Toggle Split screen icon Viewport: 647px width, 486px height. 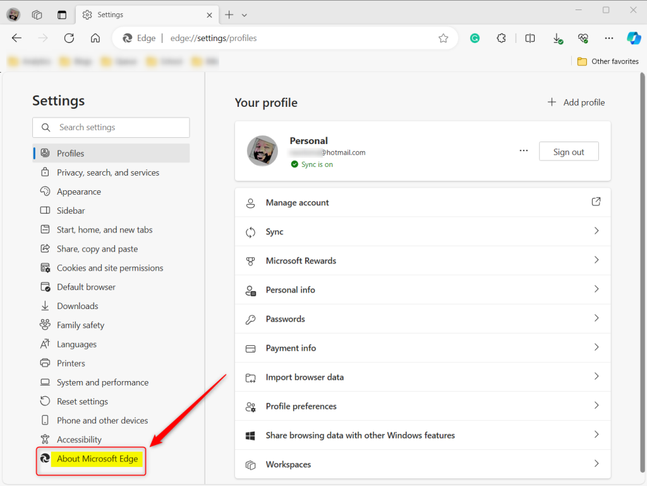[530, 39]
